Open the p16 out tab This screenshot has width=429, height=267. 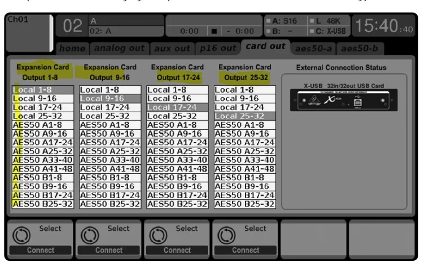218,49
